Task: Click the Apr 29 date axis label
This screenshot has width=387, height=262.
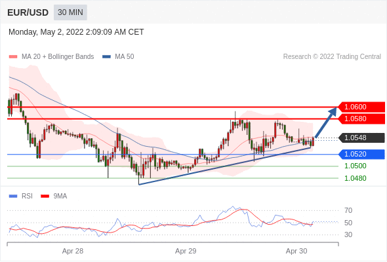Action: tap(186, 251)
